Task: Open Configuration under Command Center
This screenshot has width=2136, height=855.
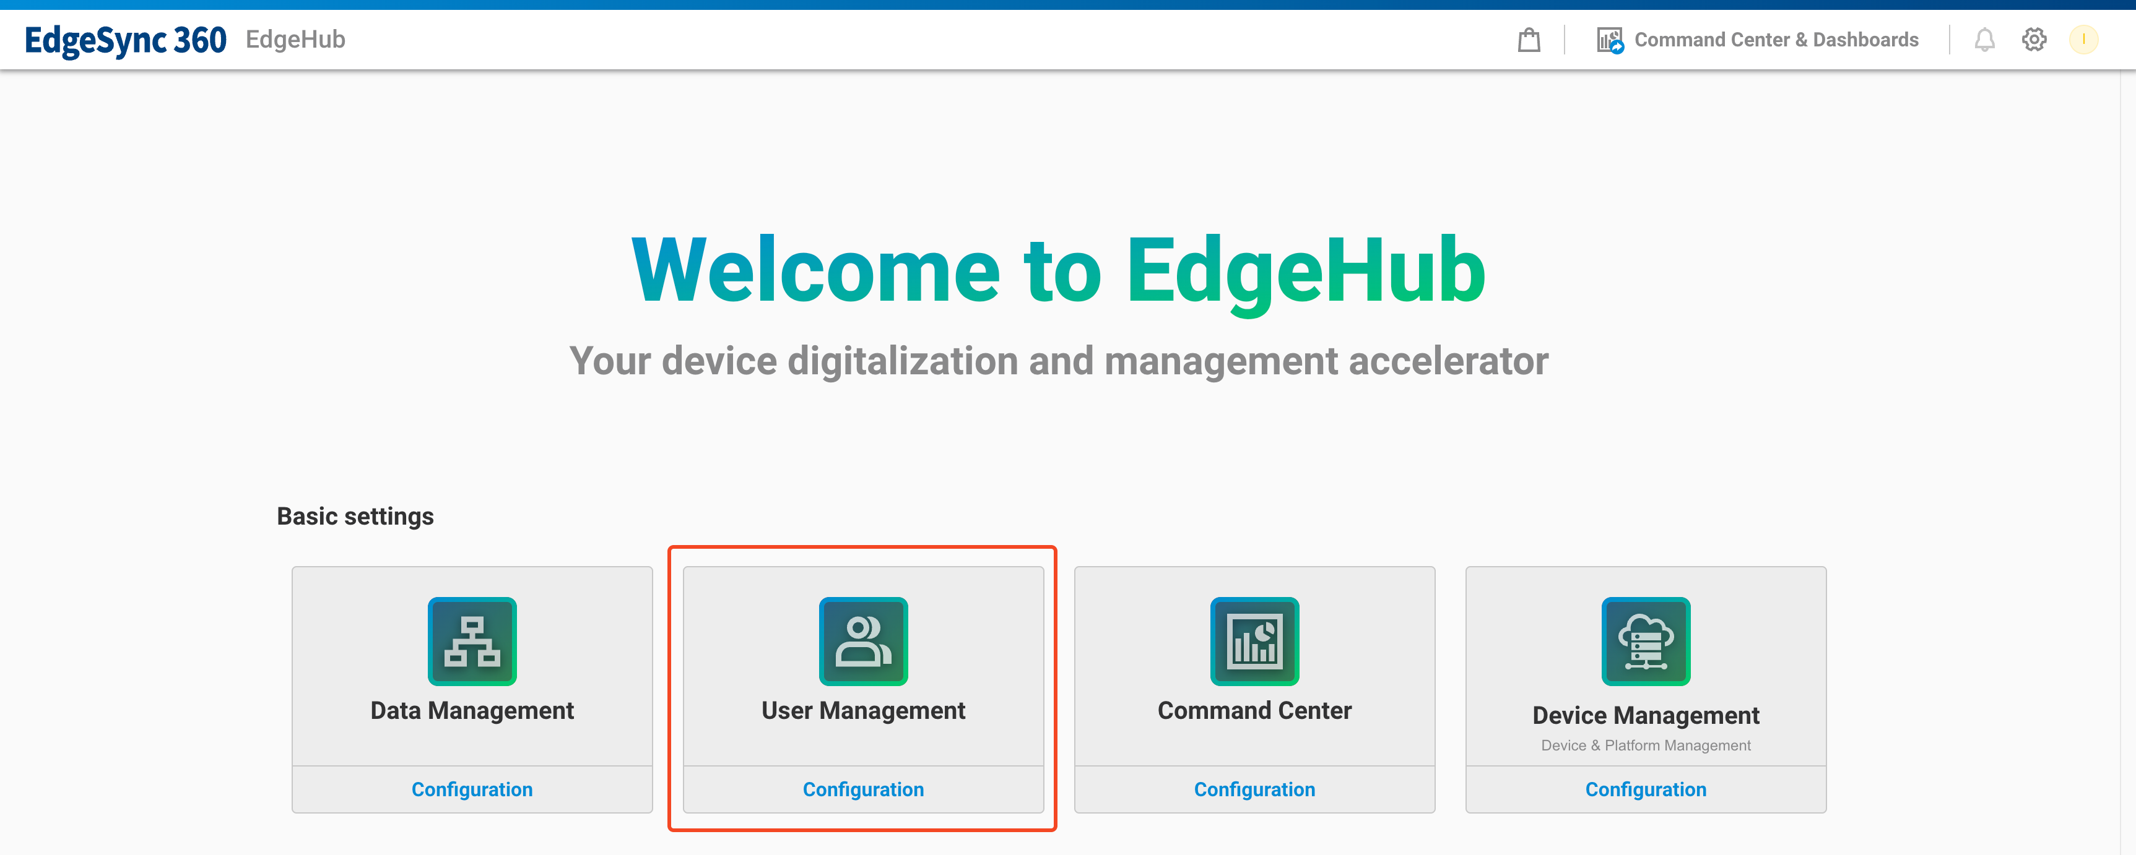Action: click(x=1254, y=789)
